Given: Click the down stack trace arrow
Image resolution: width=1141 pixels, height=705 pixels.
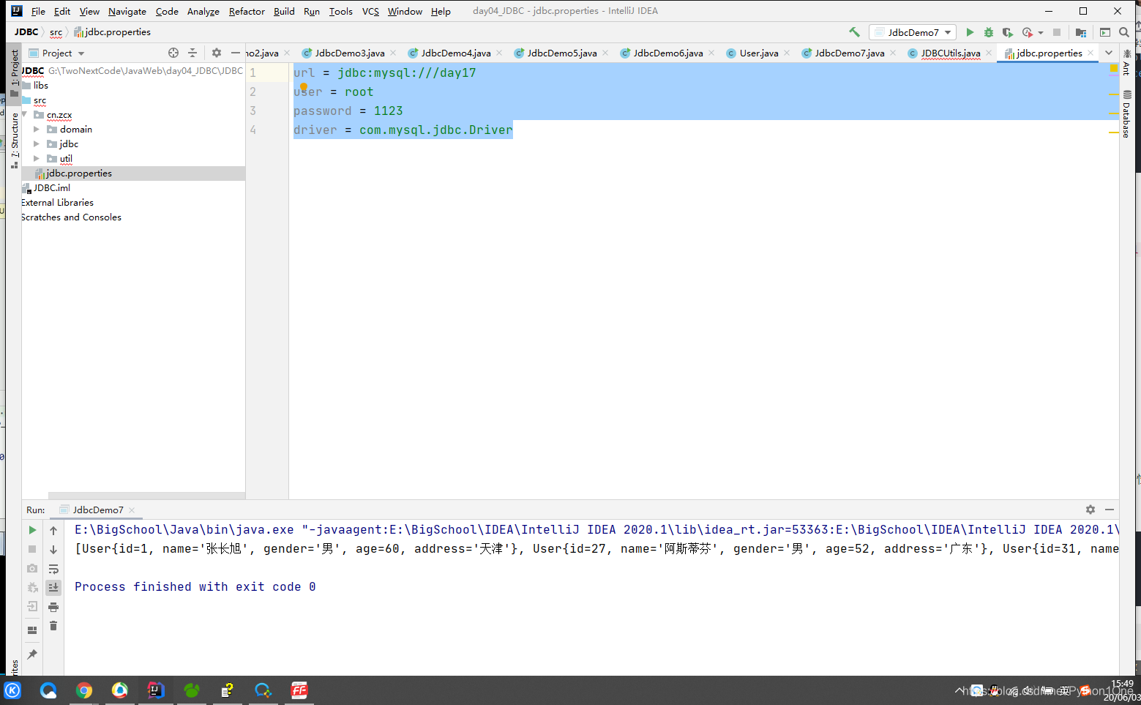Looking at the screenshot, I should 53,550.
